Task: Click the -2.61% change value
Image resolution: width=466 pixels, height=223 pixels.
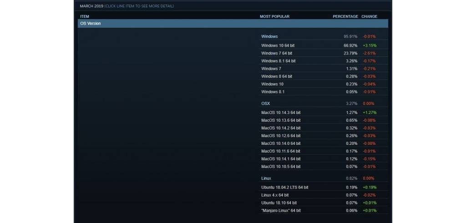Action: (x=369, y=53)
